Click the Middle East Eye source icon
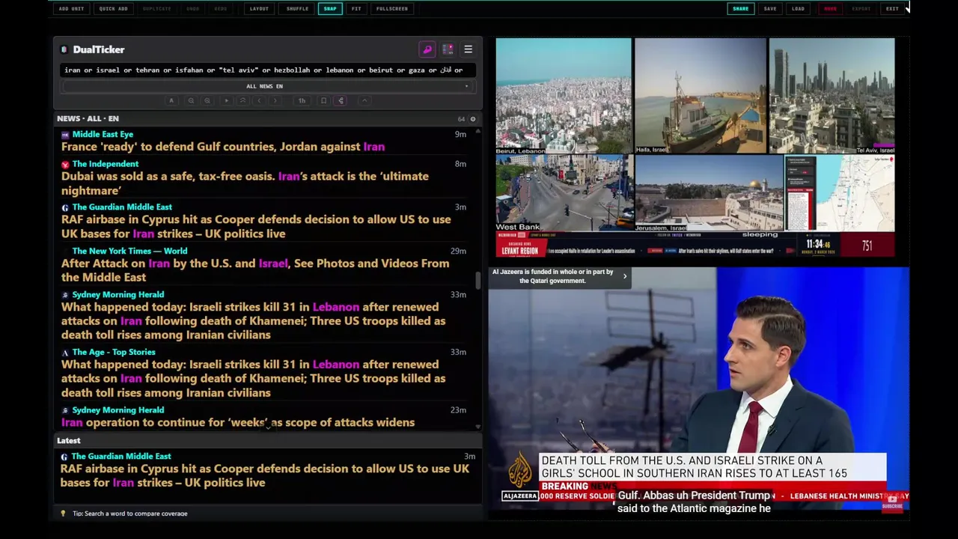The height and width of the screenshot is (539, 958). point(65,135)
